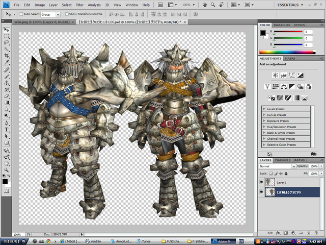The image size is (326, 245).
Task: Select the Healing Brush tool
Action: point(7,70)
